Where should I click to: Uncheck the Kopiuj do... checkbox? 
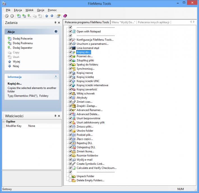point(70,52)
